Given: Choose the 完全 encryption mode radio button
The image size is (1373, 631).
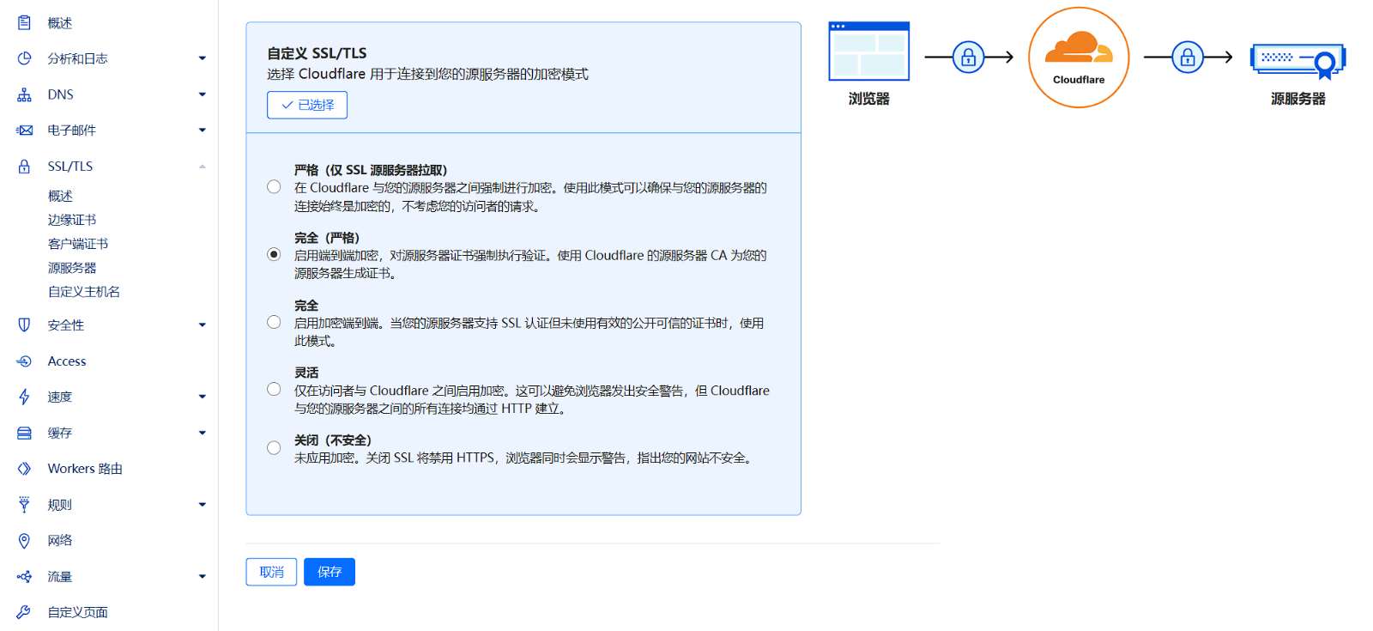Looking at the screenshot, I should tap(274, 322).
